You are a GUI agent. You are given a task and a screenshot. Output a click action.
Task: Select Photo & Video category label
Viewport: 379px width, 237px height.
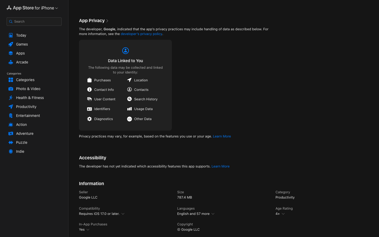(x=28, y=89)
